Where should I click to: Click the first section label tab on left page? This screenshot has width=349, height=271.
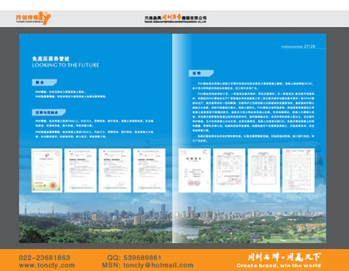(44, 82)
